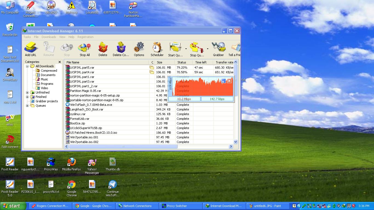Click the Start button
This screenshot has height=210, width=374.
point(13,206)
